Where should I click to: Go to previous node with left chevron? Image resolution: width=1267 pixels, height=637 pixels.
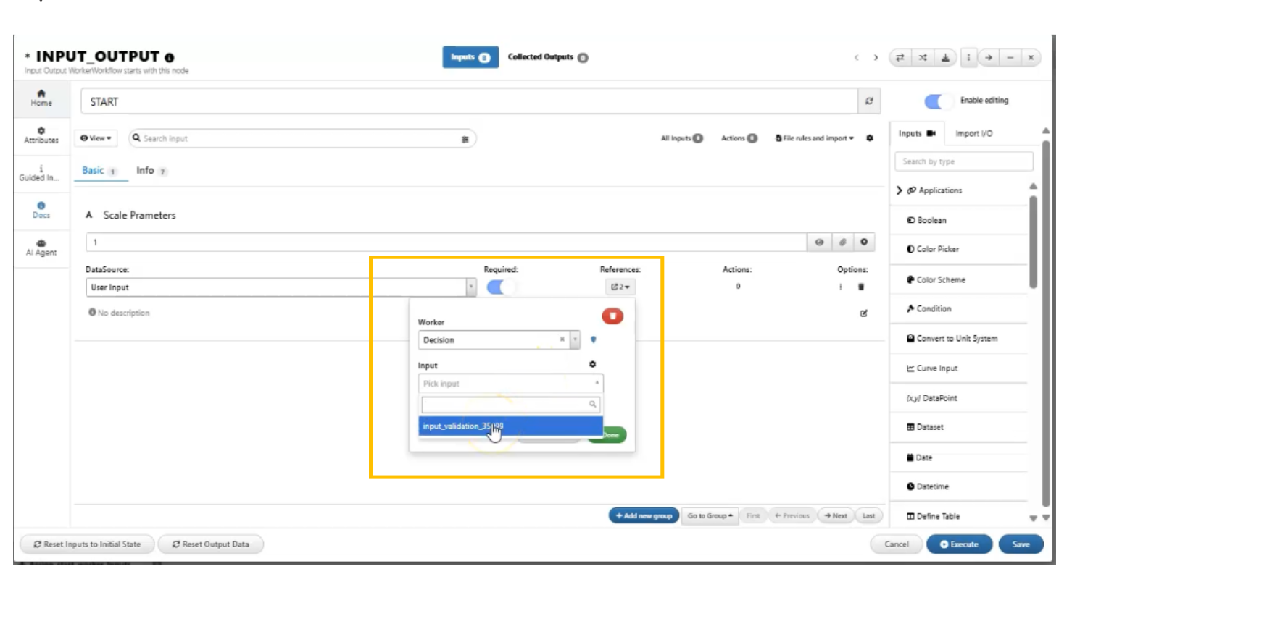[x=857, y=57]
